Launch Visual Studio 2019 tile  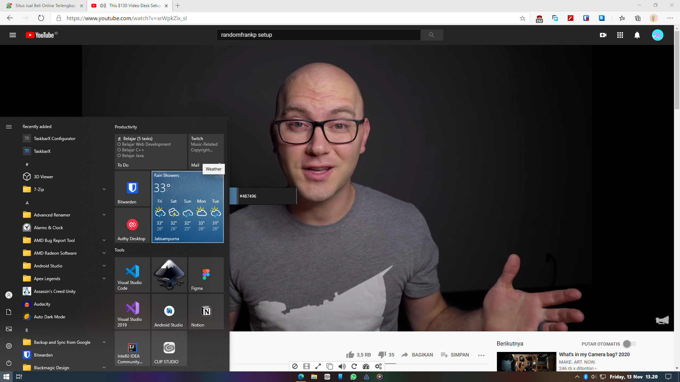point(132,312)
